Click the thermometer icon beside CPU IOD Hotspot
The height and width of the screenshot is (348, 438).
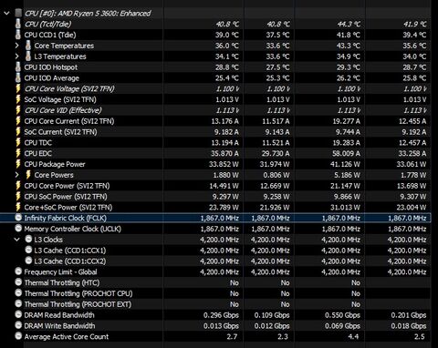click(x=18, y=67)
